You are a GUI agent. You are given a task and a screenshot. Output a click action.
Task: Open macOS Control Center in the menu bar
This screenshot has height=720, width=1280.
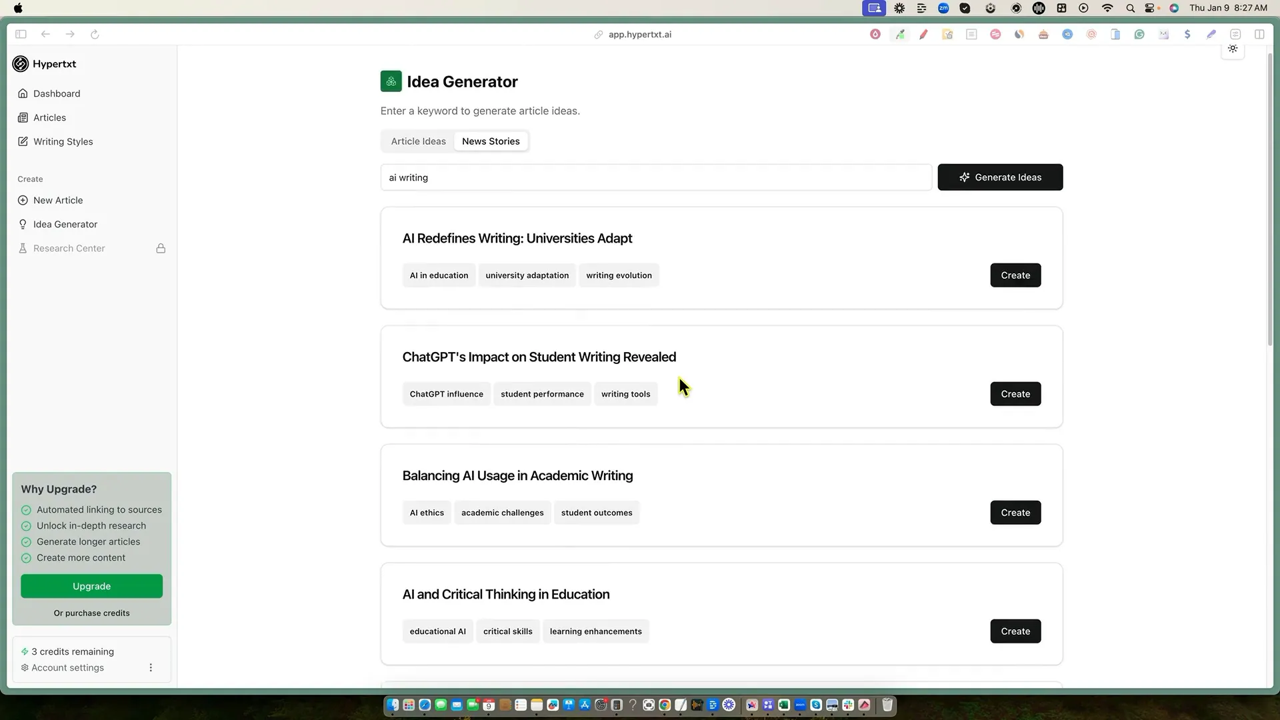1149,8
